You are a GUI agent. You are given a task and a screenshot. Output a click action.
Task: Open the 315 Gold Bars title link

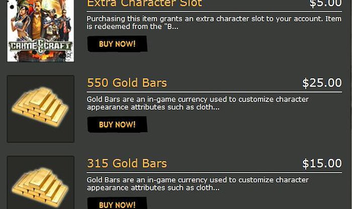[127, 163]
